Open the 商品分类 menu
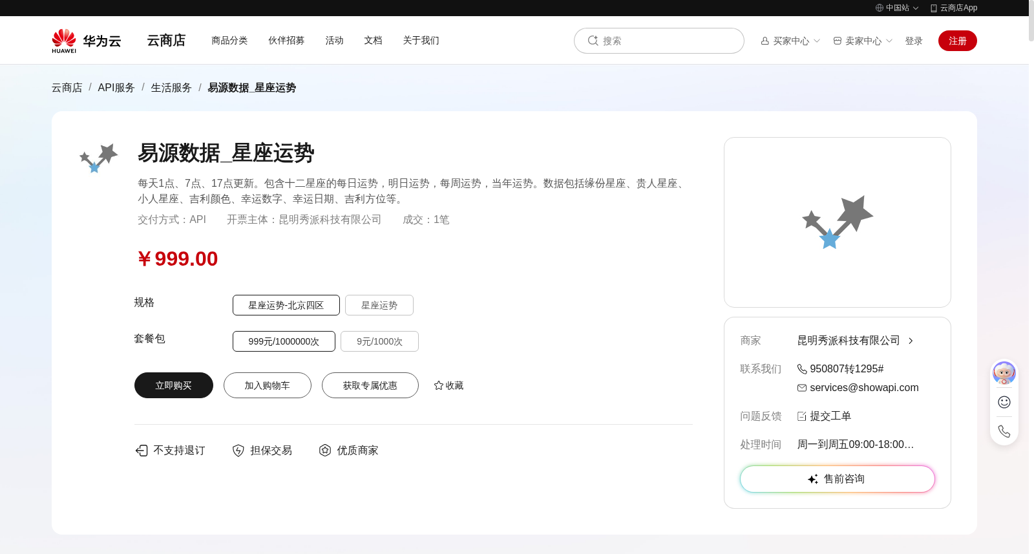The height and width of the screenshot is (554, 1034). pyautogui.click(x=229, y=40)
